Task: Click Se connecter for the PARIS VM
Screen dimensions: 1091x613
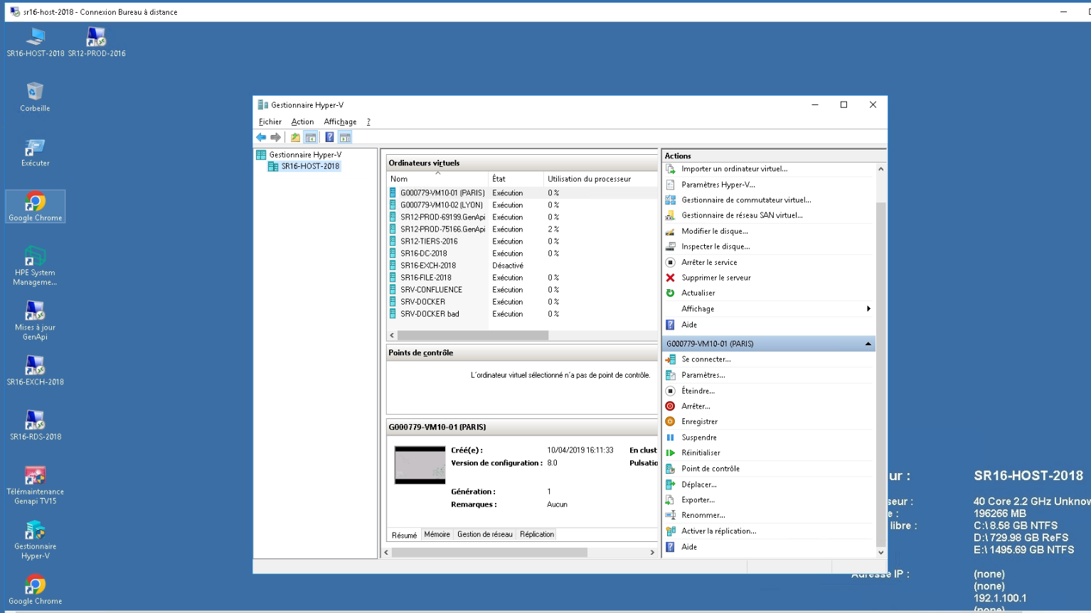Action: click(x=706, y=359)
